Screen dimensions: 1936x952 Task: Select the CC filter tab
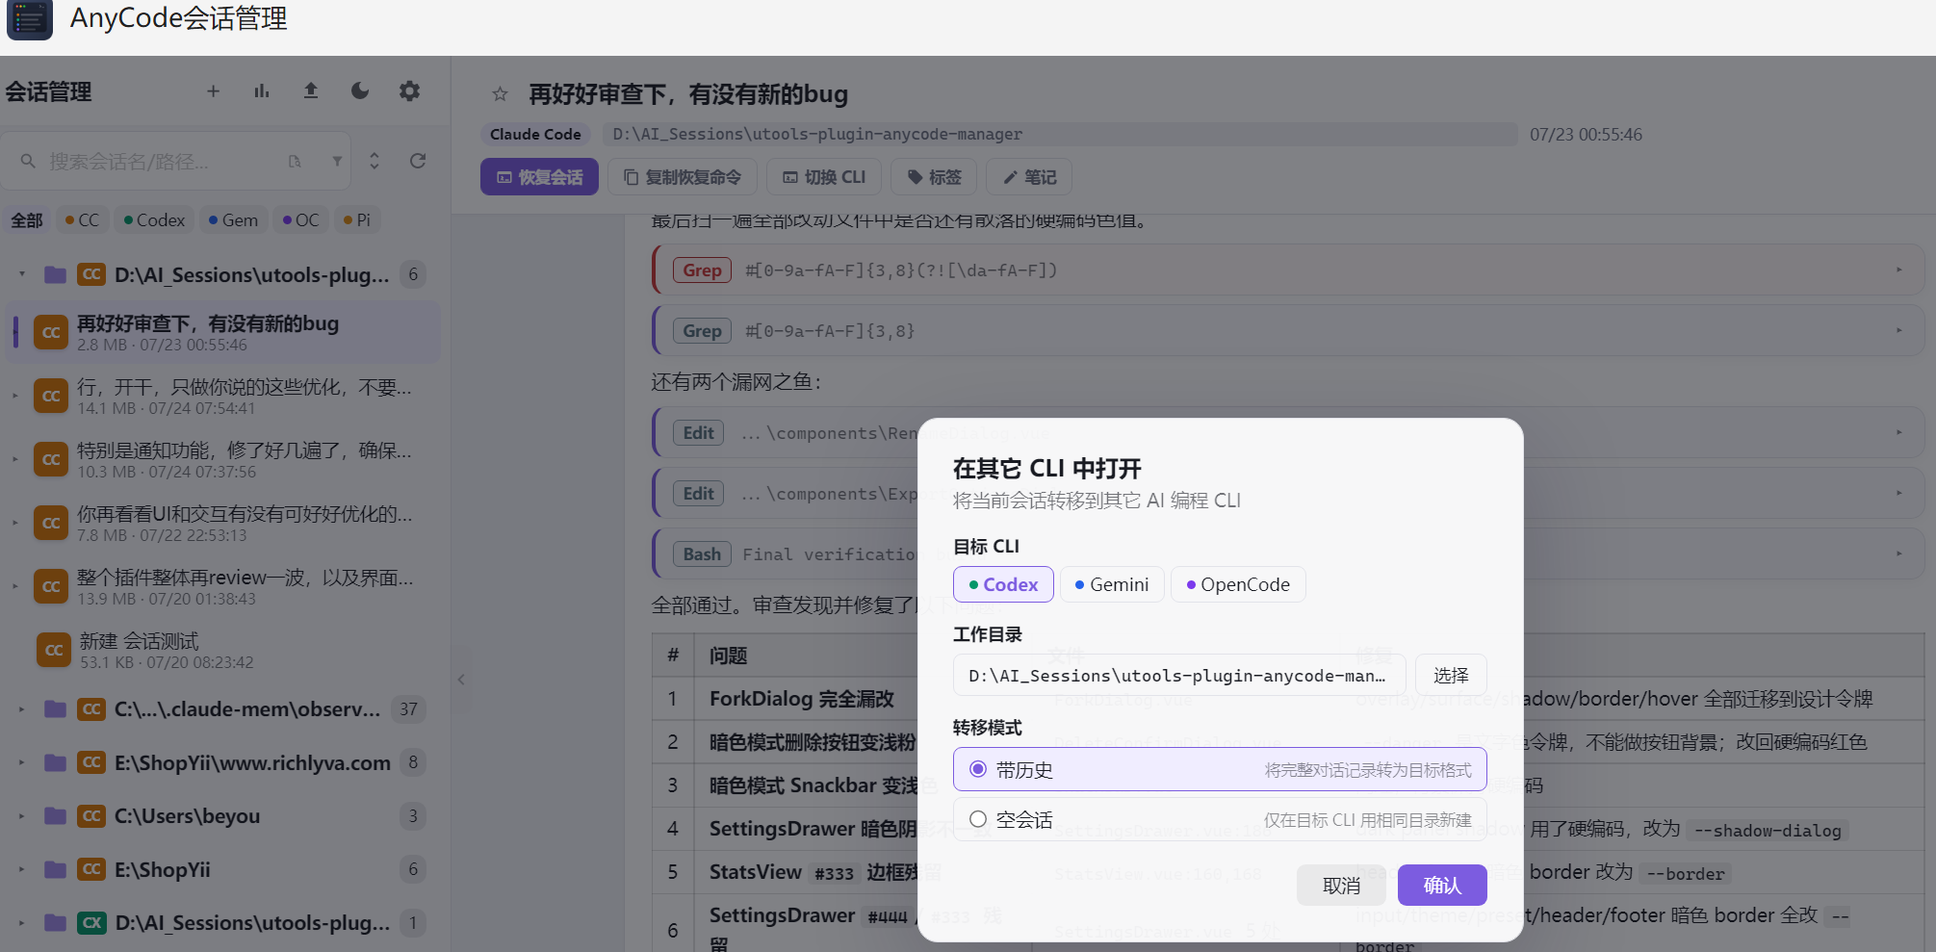coord(82,220)
